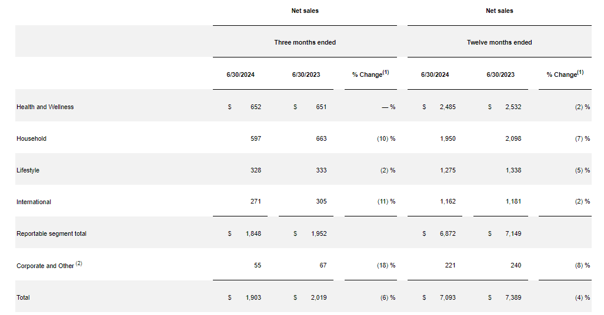Select the 6/30/2023 column under Twelve months ended
This screenshot has height=315, width=604.
click(x=500, y=74)
